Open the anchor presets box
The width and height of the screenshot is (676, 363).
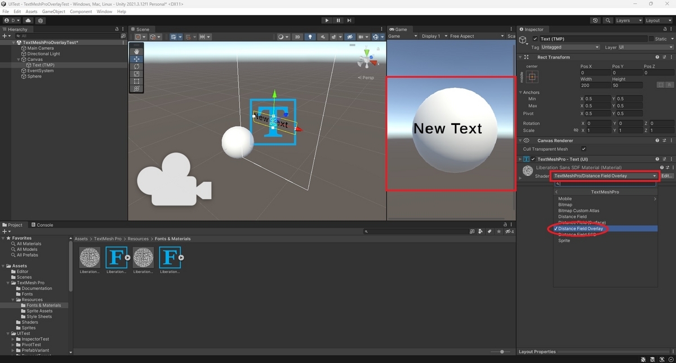[x=532, y=77]
